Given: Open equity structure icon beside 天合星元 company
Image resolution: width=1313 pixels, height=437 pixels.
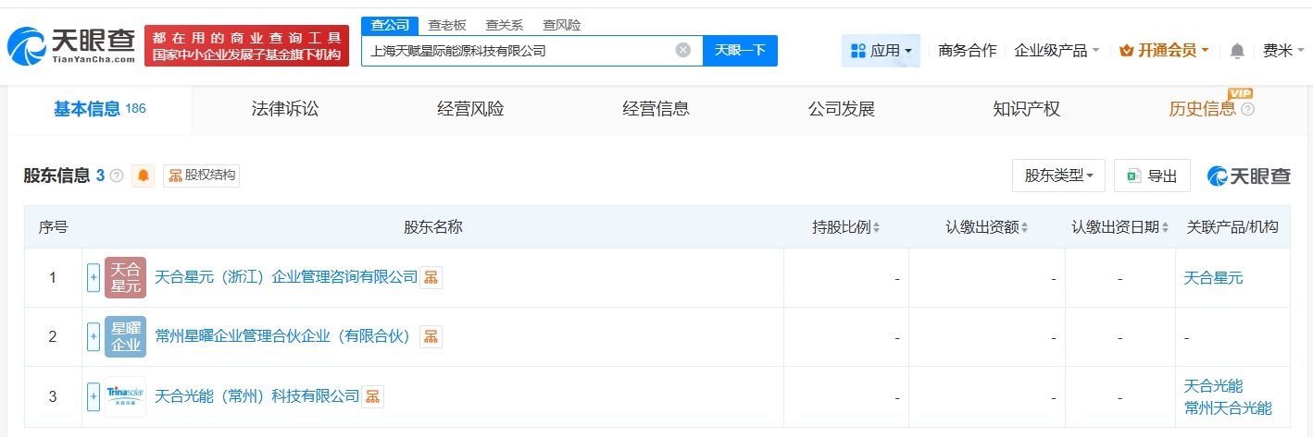Looking at the screenshot, I should click(431, 277).
